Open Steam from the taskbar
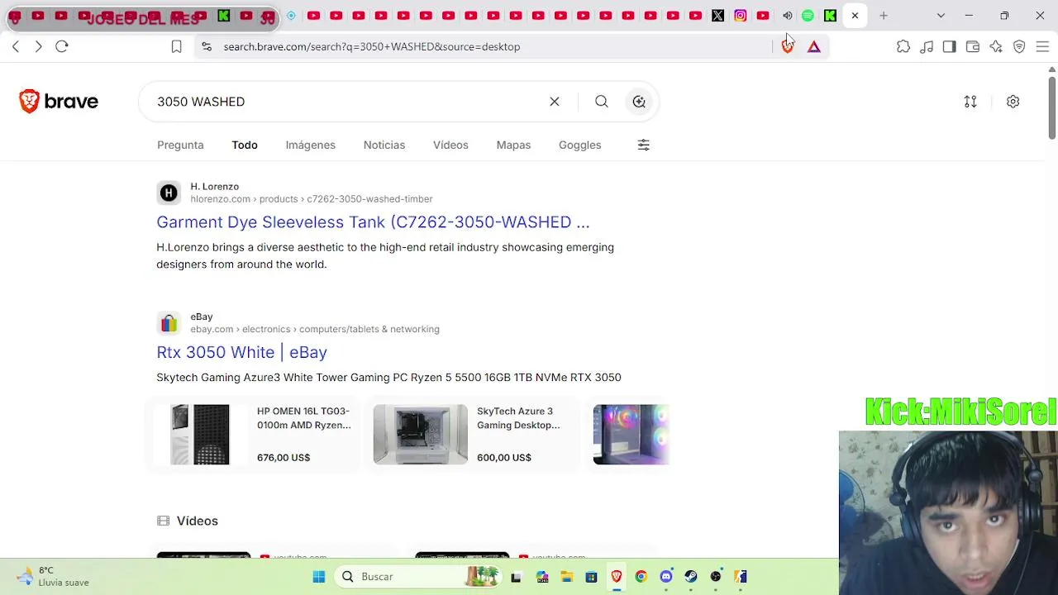This screenshot has width=1058, height=595. [x=691, y=577]
